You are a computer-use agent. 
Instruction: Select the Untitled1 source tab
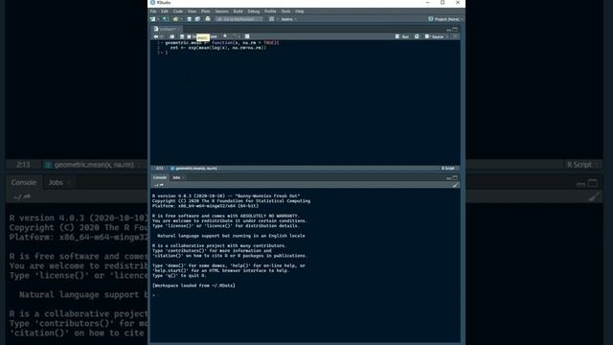click(168, 29)
